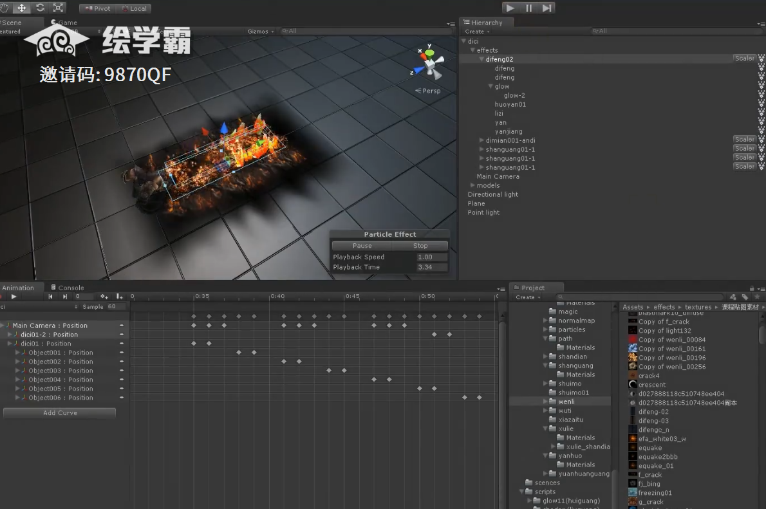Stop the Particle Effect playback

[420, 246]
